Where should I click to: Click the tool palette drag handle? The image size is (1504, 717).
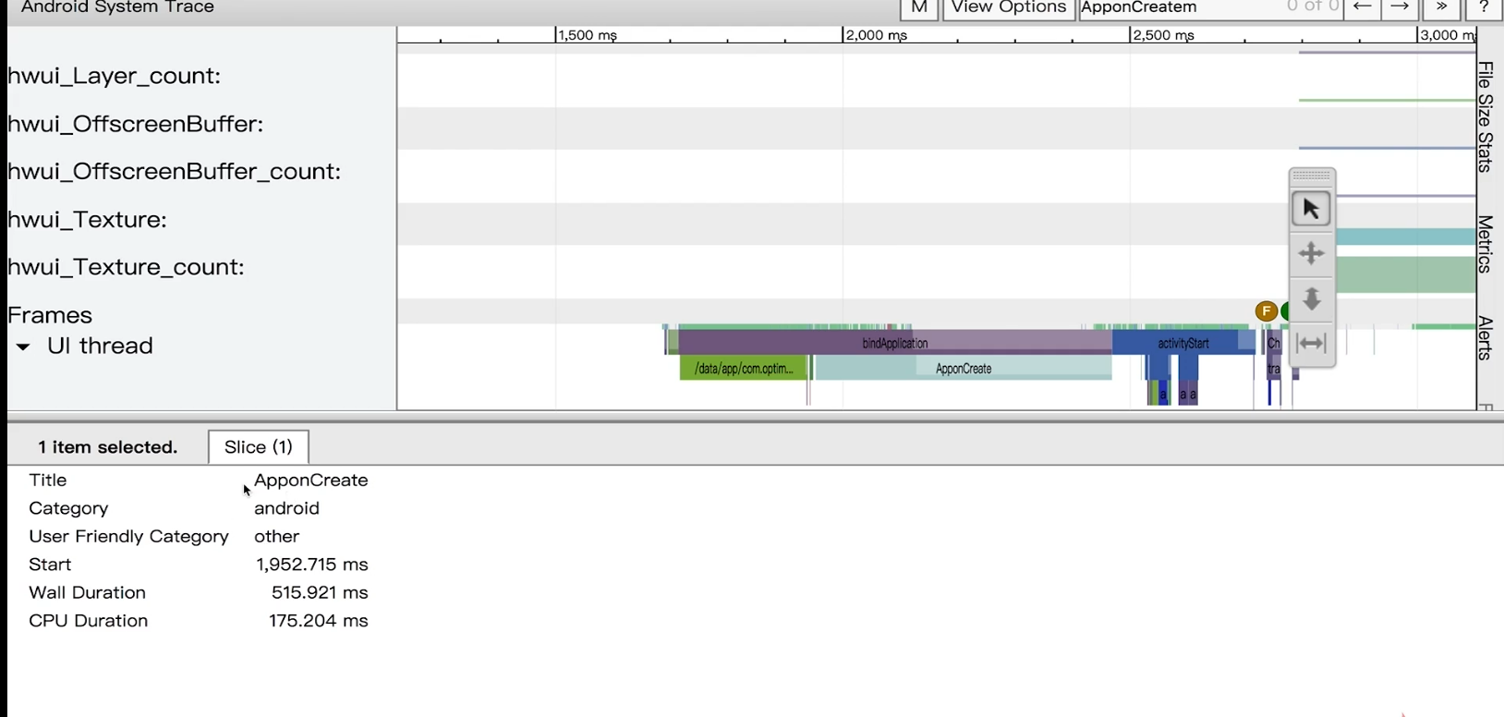1311,176
